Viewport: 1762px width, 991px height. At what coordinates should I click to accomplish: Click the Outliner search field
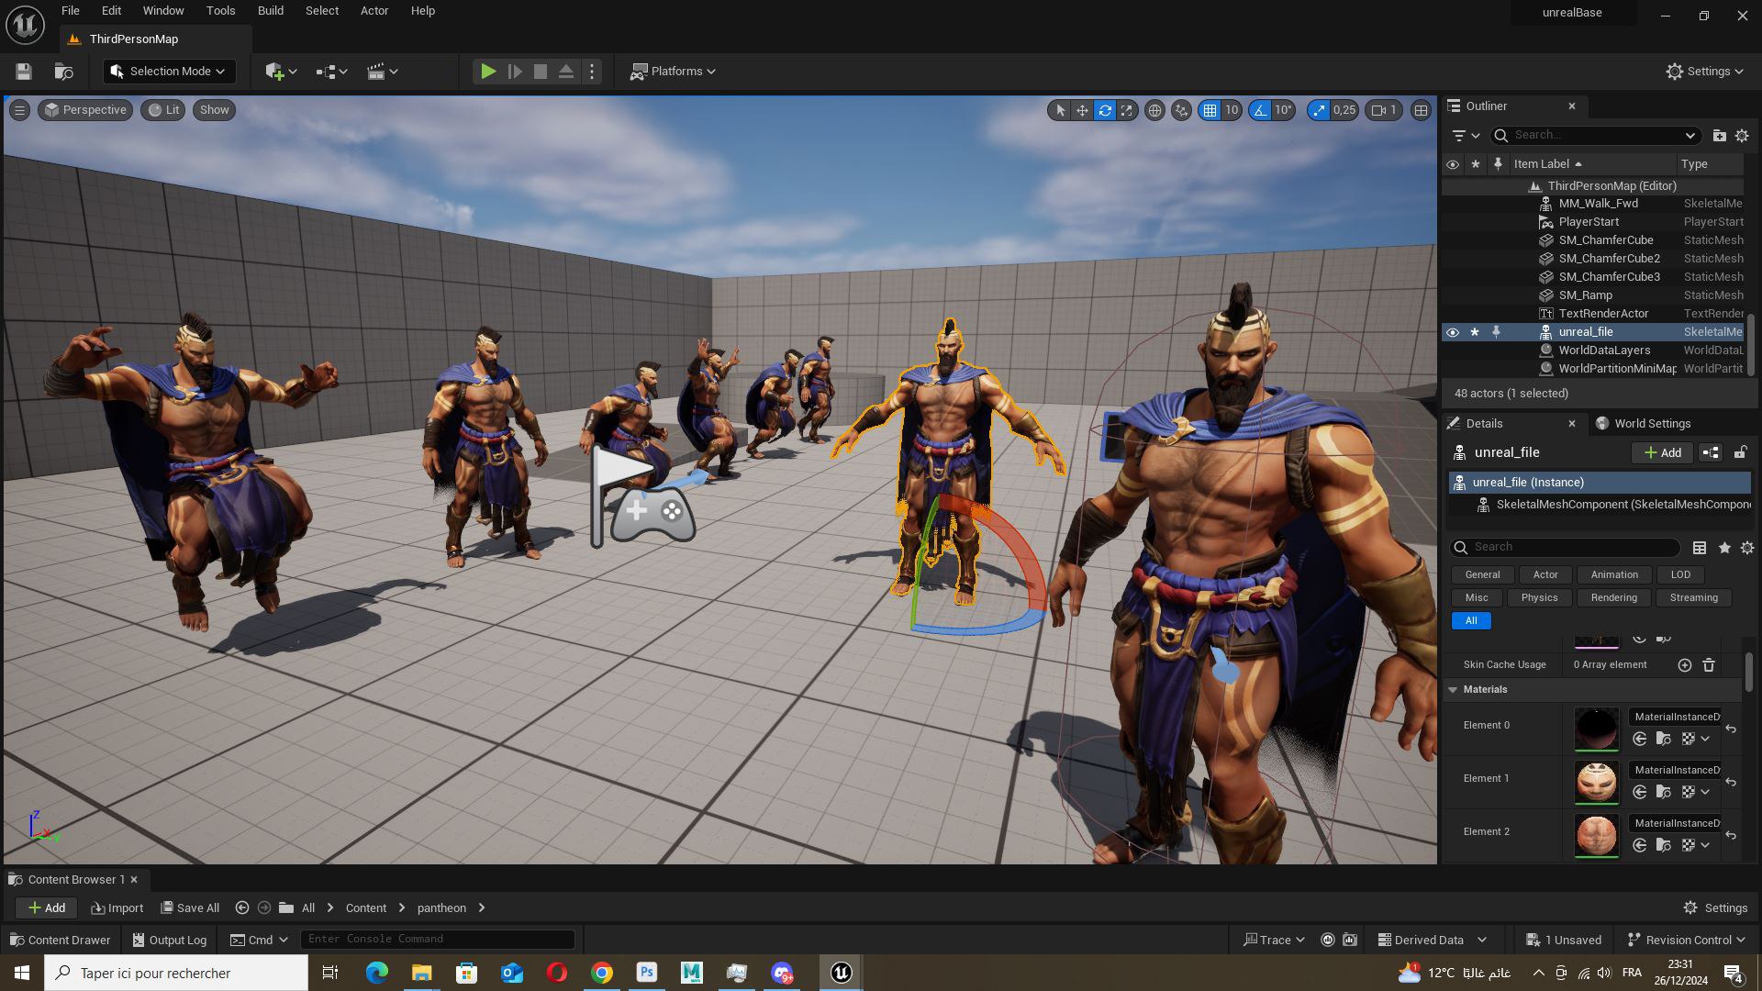click(x=1595, y=136)
